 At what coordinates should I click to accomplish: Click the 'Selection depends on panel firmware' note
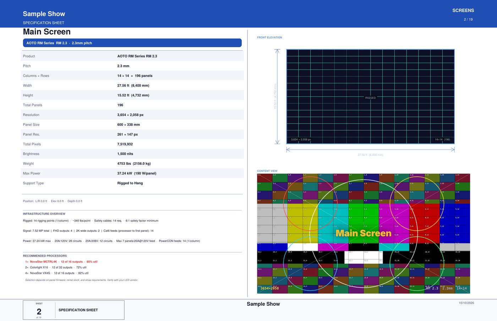coord(81,280)
